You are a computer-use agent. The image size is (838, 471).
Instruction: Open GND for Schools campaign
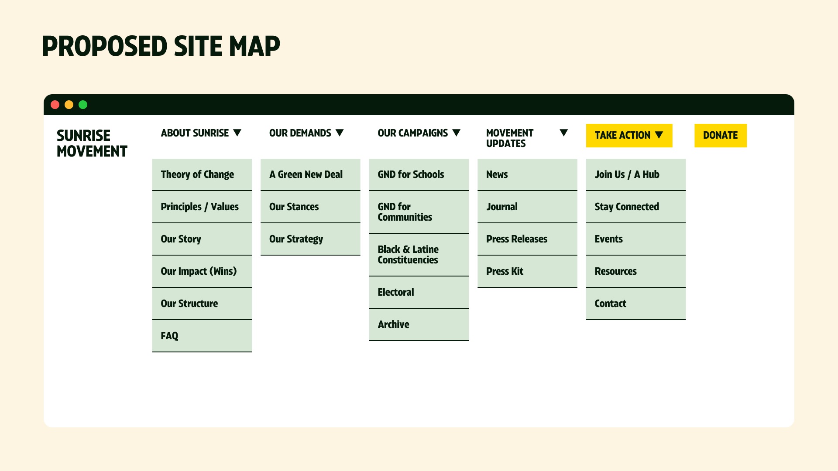[x=419, y=174]
